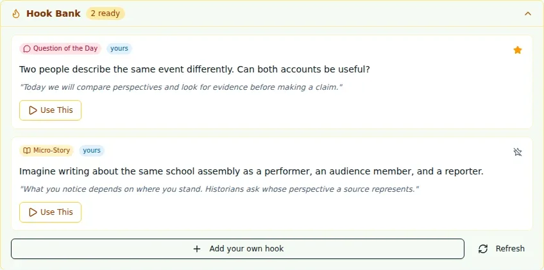Click the flame icon beside Hook Bank
The image size is (544, 270).
[16, 13]
